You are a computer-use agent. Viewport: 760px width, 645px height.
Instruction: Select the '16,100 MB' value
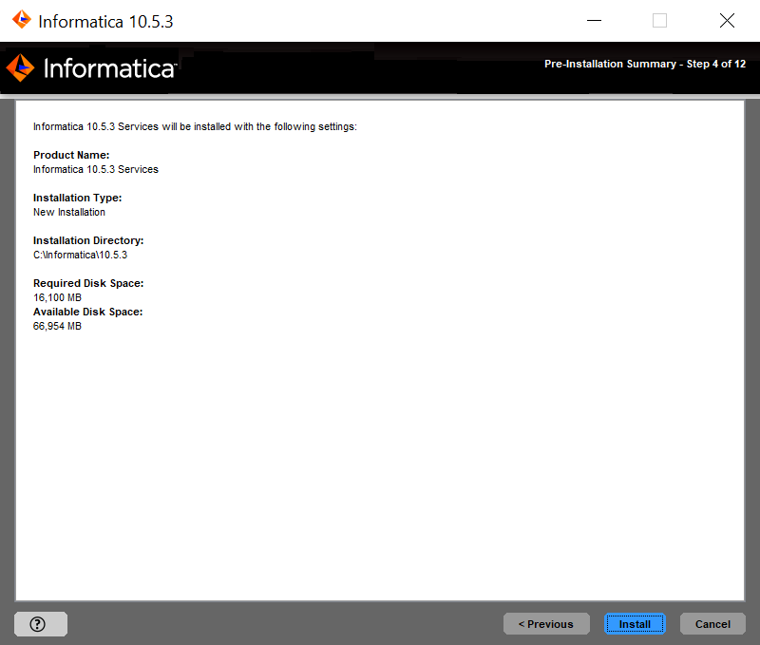57,297
